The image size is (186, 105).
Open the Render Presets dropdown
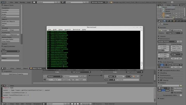pos(167,41)
